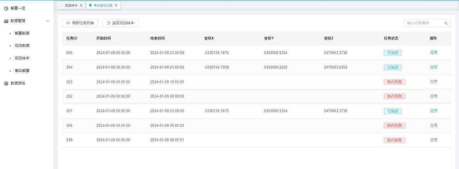
Task: Click the refresh icon on 刷新任务列表
Action: click(68, 23)
